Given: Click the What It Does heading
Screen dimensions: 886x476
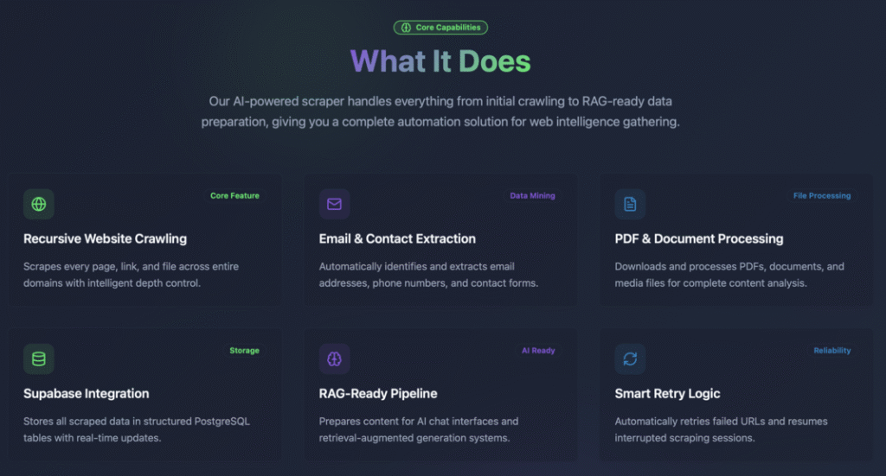Looking at the screenshot, I should 440,61.
